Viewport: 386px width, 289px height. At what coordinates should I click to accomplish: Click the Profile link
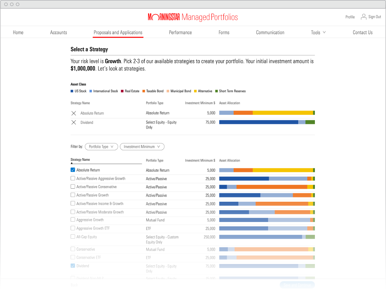[x=350, y=17]
